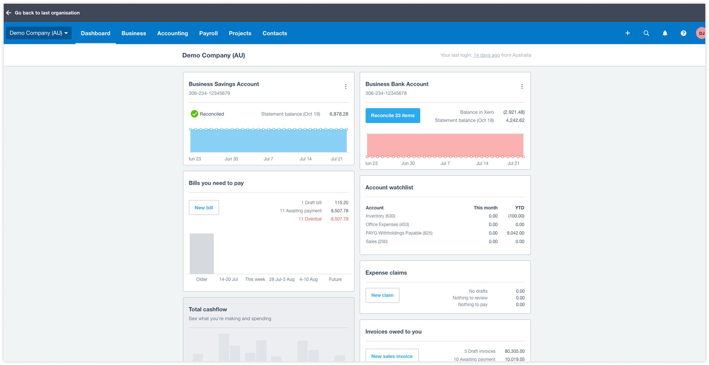Click the New claim button
Image resolution: width=709 pixels, height=365 pixels.
point(382,295)
